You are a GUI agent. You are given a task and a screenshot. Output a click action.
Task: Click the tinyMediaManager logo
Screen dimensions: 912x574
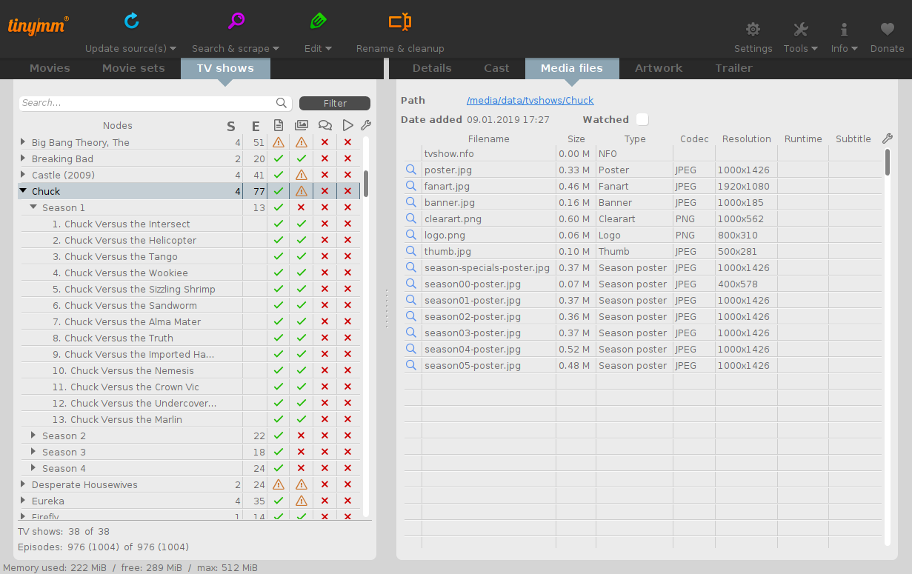[39, 25]
